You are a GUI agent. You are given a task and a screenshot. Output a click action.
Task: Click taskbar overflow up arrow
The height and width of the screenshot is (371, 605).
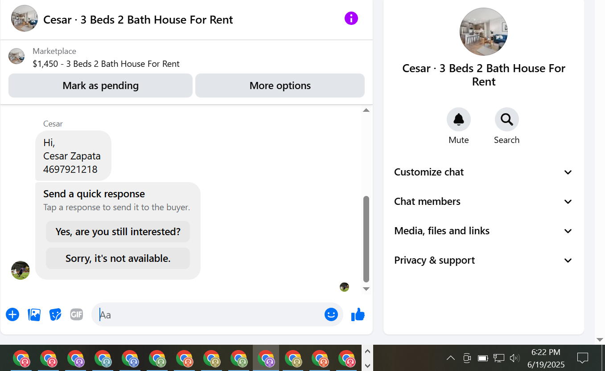point(368,351)
